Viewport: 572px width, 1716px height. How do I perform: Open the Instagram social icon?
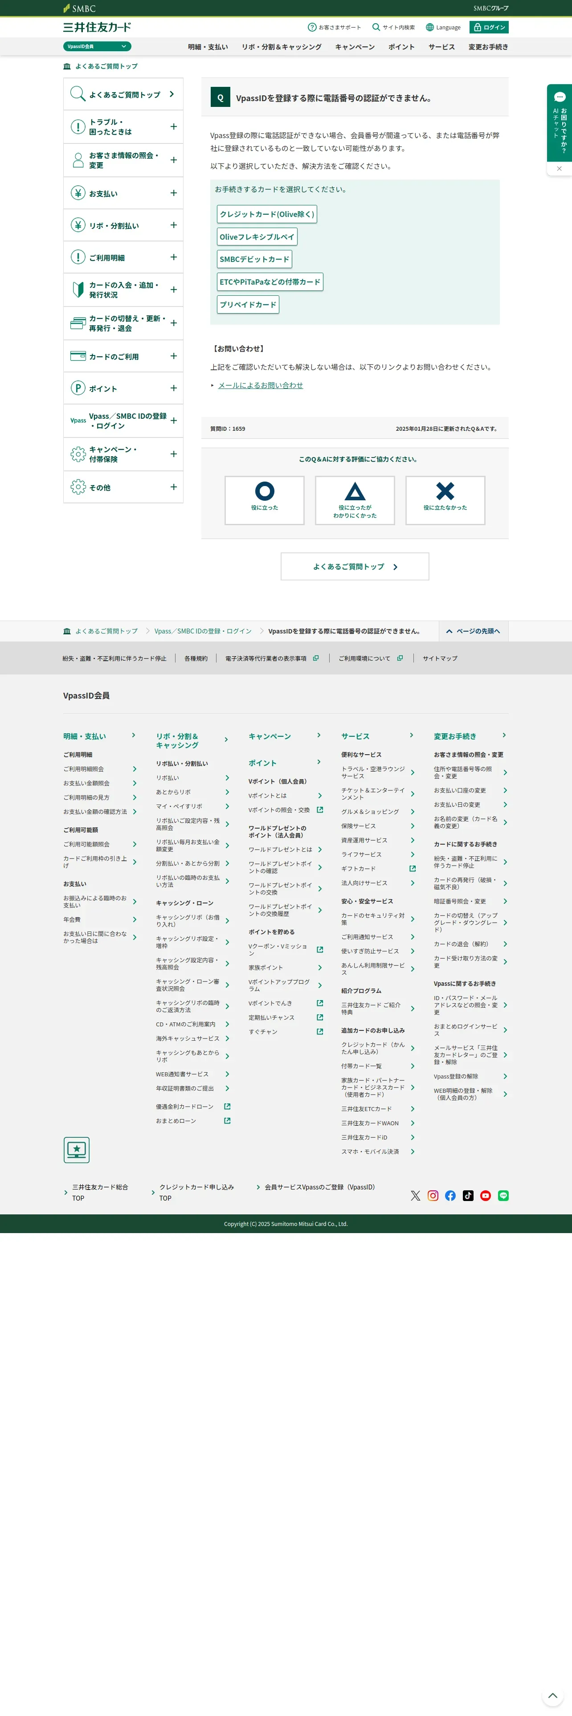pyautogui.click(x=433, y=1196)
